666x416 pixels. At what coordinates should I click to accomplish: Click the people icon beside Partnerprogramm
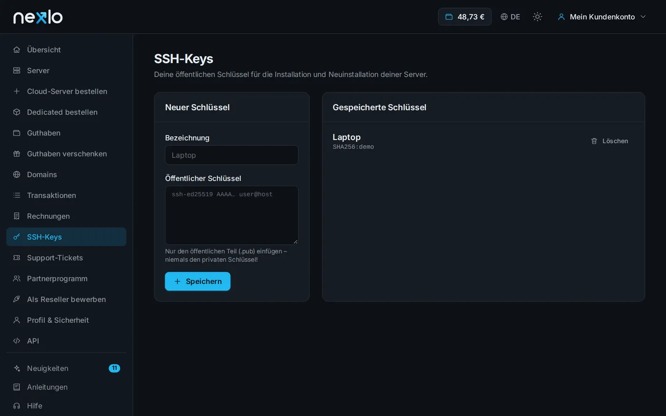pyautogui.click(x=17, y=279)
